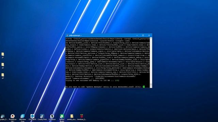Click the pi@raspberrypi window title text
The width and height of the screenshot is (218, 122).
(75, 35)
